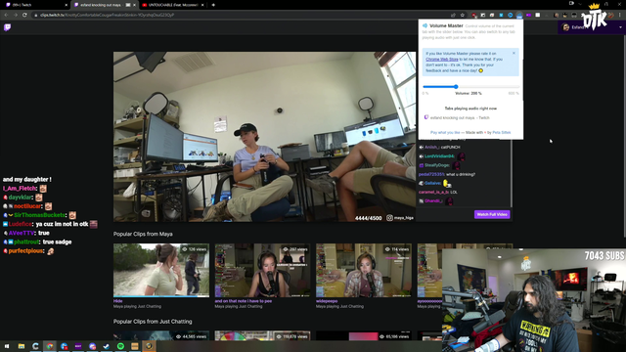Reload the current page
The height and width of the screenshot is (352, 626).
(x=24, y=15)
